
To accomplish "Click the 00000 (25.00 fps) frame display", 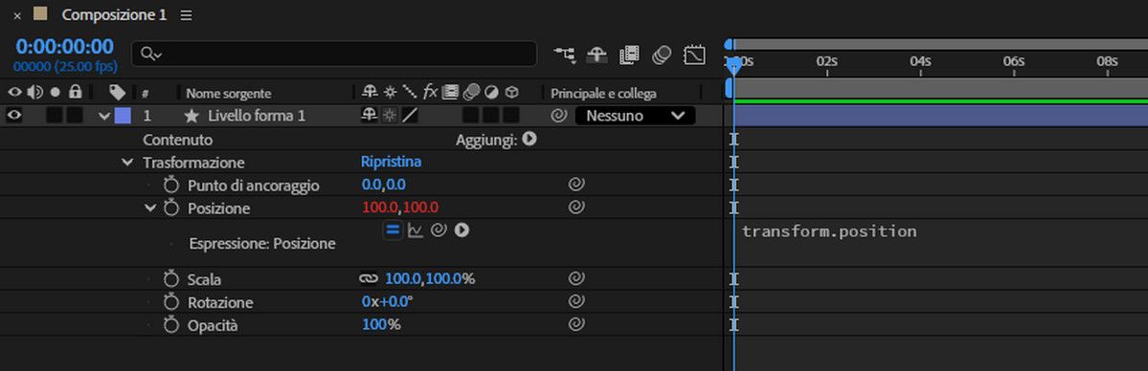I will click(x=65, y=67).
